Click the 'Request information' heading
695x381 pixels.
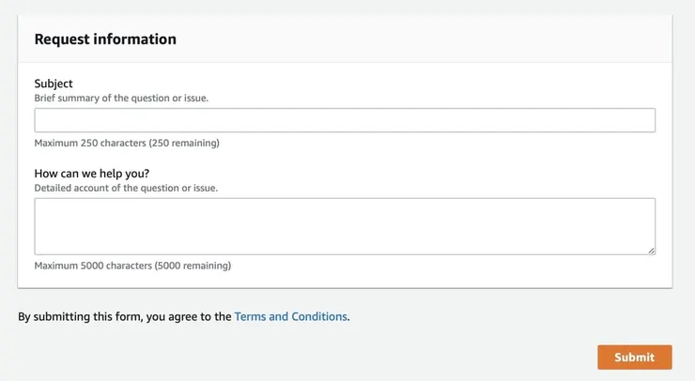[x=105, y=39]
